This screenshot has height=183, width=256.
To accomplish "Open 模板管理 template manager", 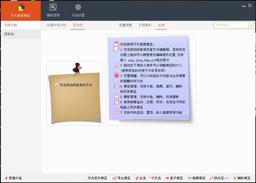I will pos(53,11).
